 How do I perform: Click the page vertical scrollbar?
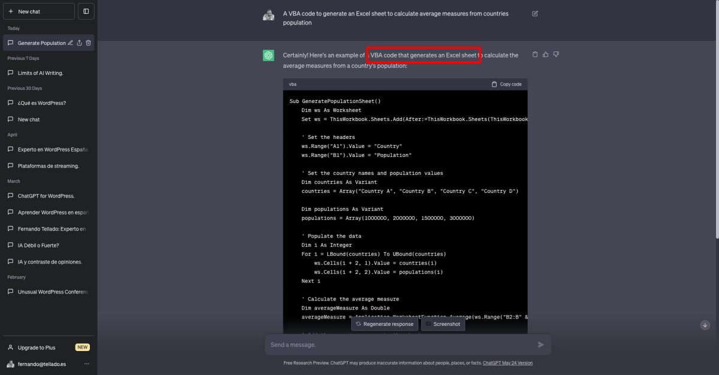tap(716, 120)
